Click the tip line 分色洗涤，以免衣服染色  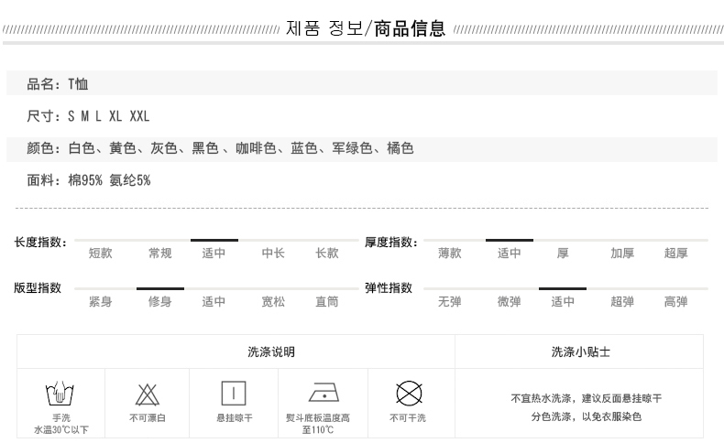(586, 416)
